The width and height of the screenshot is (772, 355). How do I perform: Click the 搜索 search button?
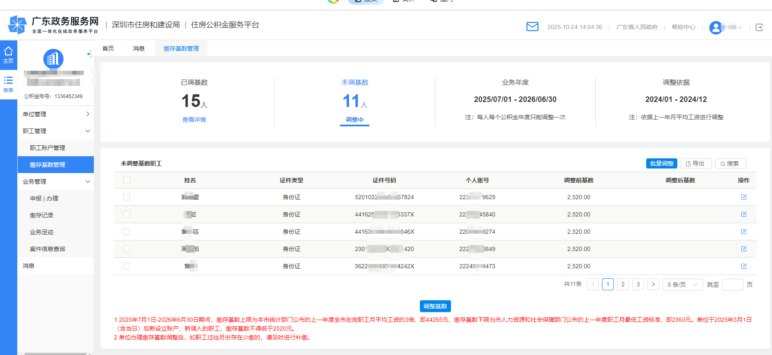730,163
